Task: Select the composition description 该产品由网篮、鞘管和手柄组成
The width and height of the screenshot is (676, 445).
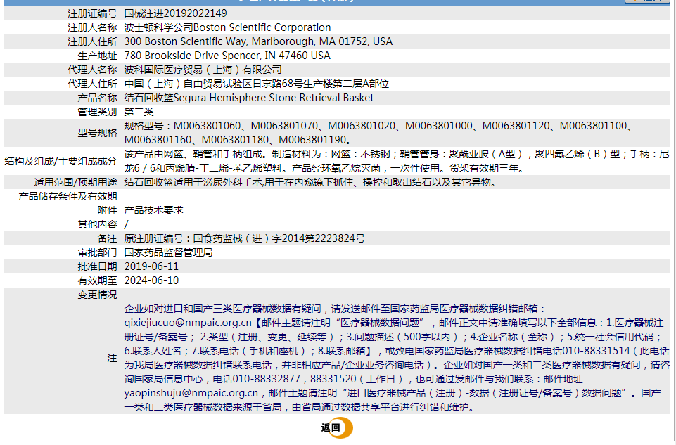Action: (x=397, y=161)
